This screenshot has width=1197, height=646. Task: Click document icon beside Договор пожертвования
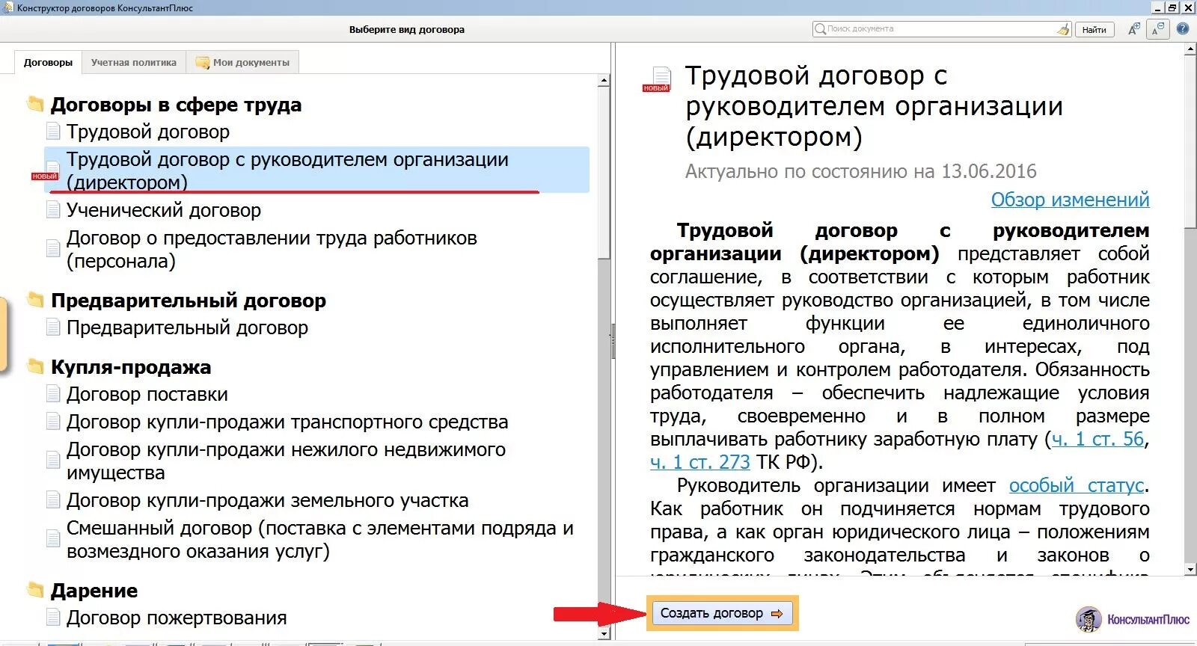(53, 618)
